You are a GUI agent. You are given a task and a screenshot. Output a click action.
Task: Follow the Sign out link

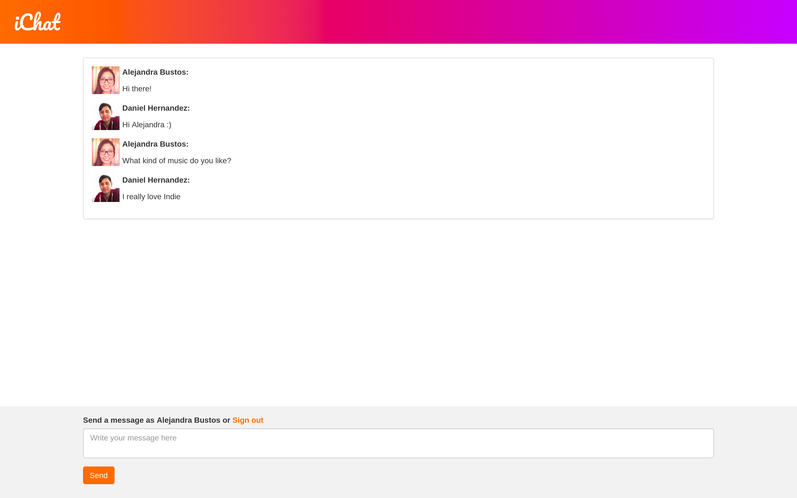(x=248, y=420)
